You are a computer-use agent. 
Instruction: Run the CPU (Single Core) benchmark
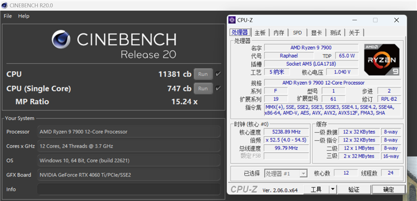click(203, 88)
